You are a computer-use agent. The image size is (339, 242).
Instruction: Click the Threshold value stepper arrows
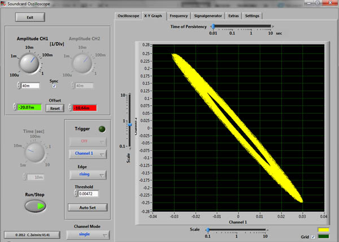[76, 194]
